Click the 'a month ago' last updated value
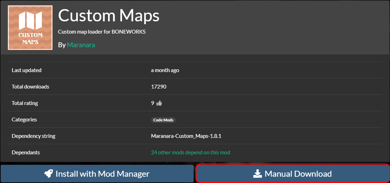The width and height of the screenshot is (390, 183). tap(165, 70)
